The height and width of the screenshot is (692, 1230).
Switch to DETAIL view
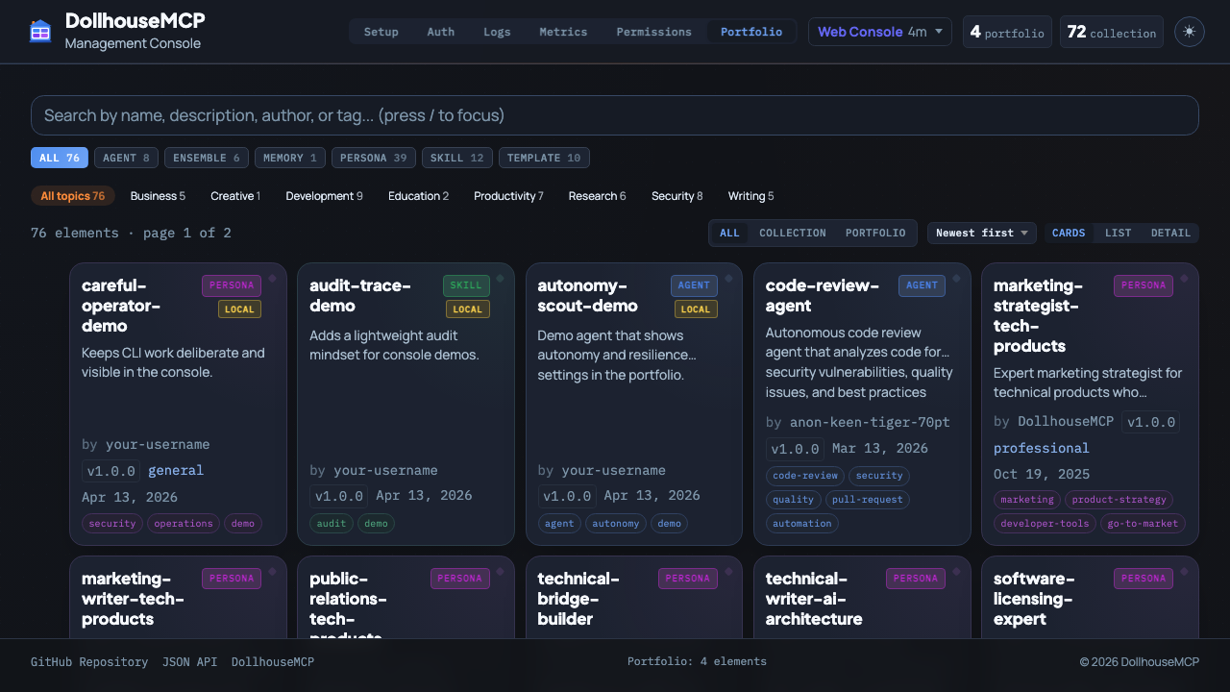(1170, 233)
